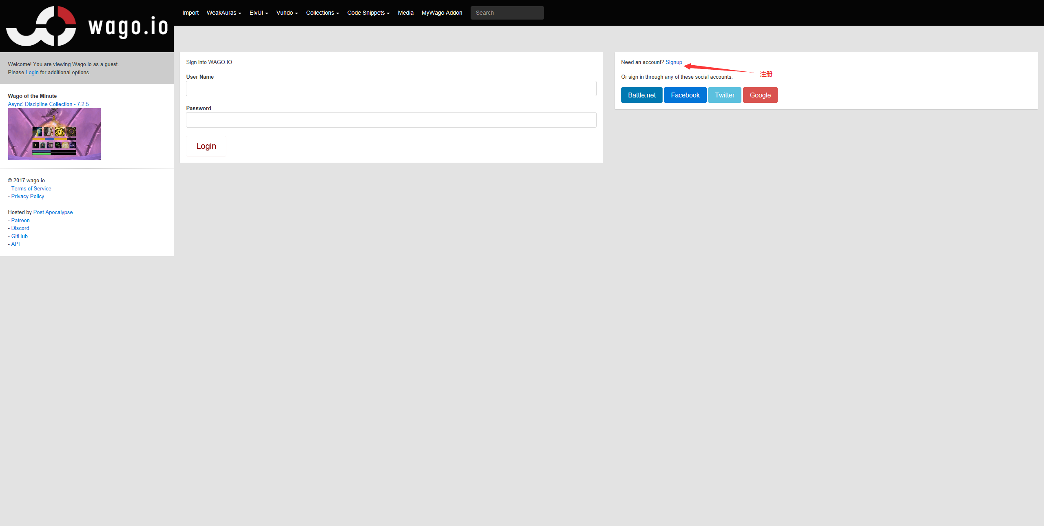Click the Signup link
This screenshot has height=526, width=1044.
click(x=674, y=62)
